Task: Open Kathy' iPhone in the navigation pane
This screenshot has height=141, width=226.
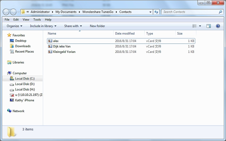Action: (x=25, y=100)
